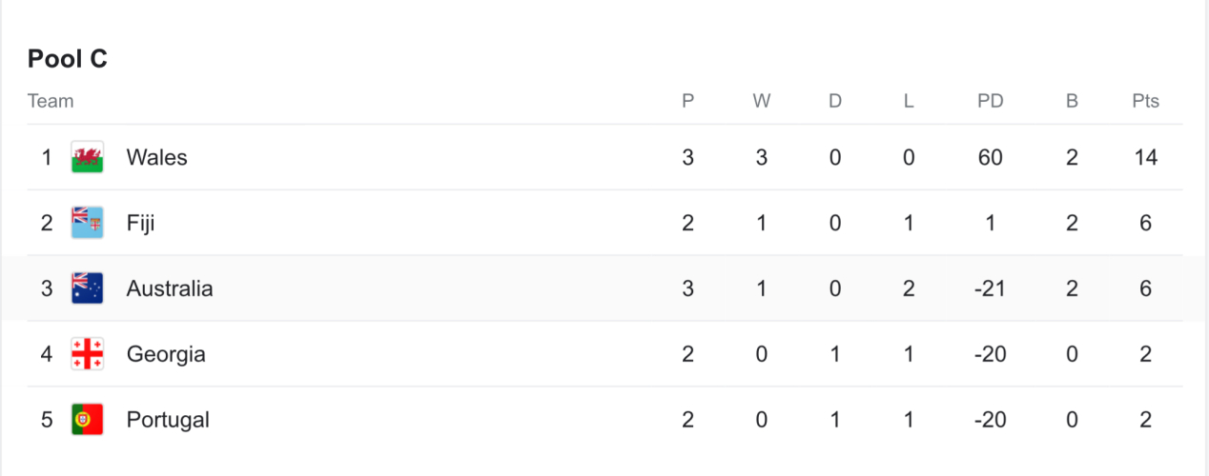Click the Fiji flag icon
Screen dimensions: 1209x476
(x=88, y=223)
